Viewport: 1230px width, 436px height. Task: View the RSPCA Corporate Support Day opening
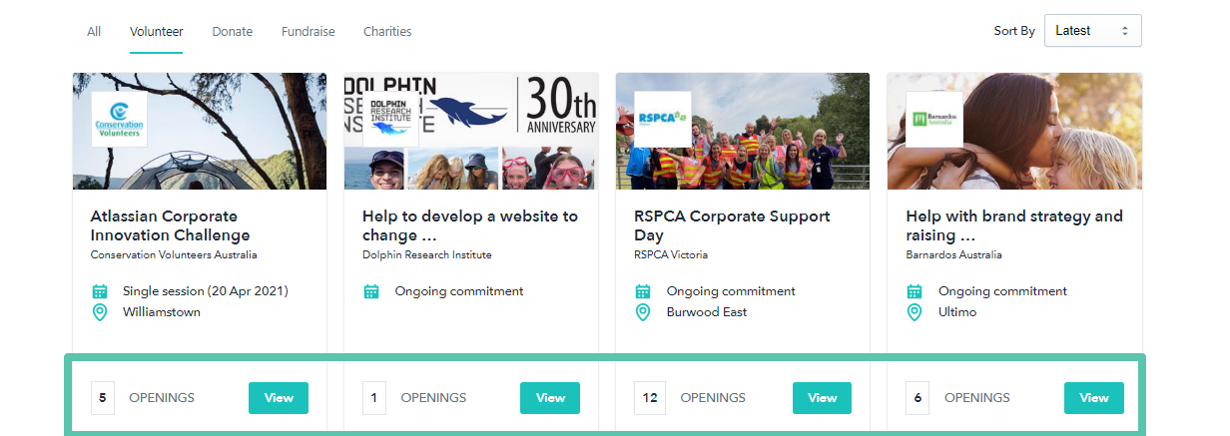tap(823, 398)
